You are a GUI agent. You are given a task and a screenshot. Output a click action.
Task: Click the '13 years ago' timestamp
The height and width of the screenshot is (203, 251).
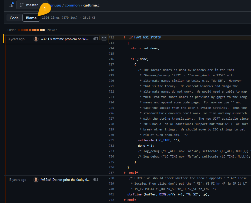[17, 180]
